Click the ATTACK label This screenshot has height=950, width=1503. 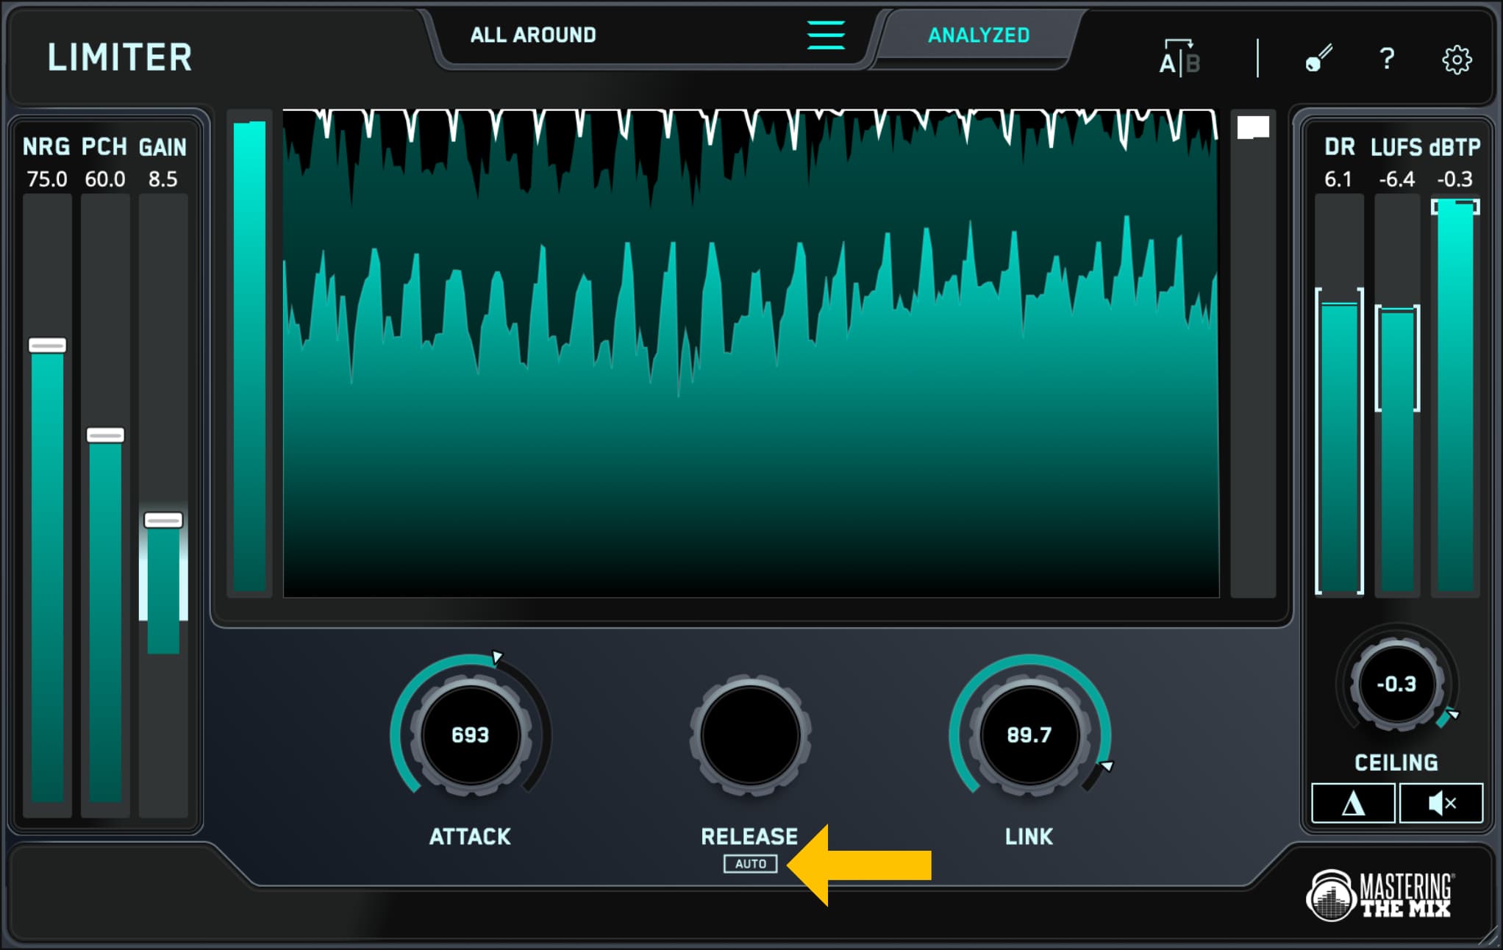(471, 837)
